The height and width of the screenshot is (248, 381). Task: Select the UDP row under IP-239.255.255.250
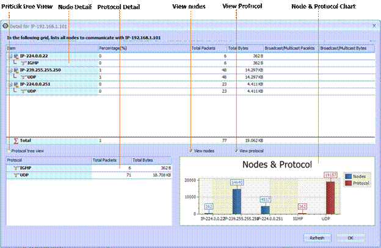191,78
